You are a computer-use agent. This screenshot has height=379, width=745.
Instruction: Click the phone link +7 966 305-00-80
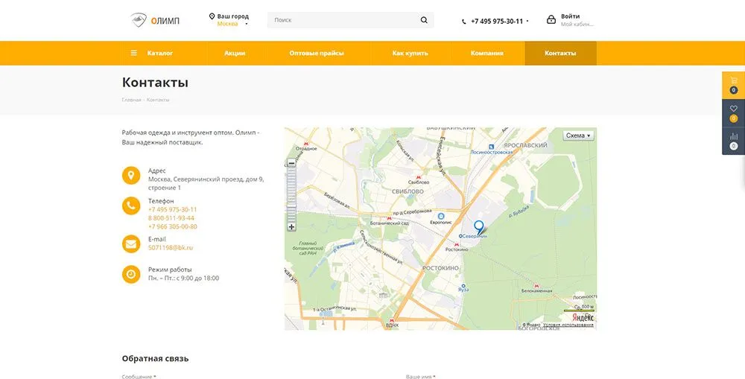click(172, 226)
